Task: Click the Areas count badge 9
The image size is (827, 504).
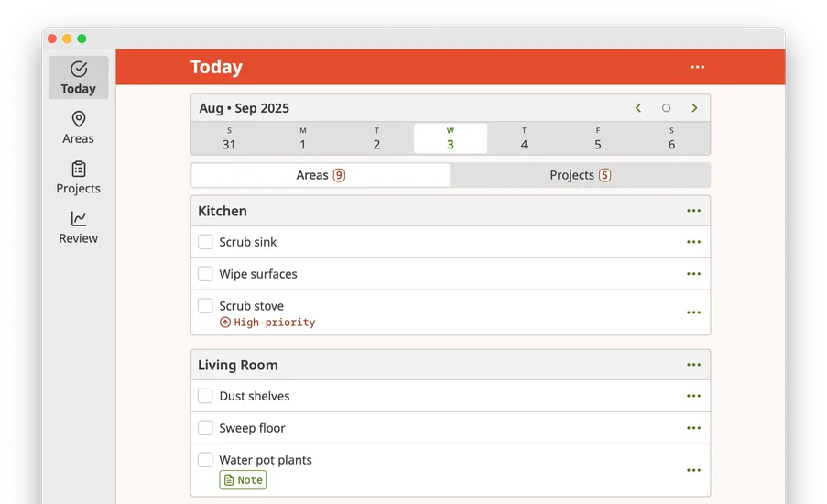Action: pos(339,175)
